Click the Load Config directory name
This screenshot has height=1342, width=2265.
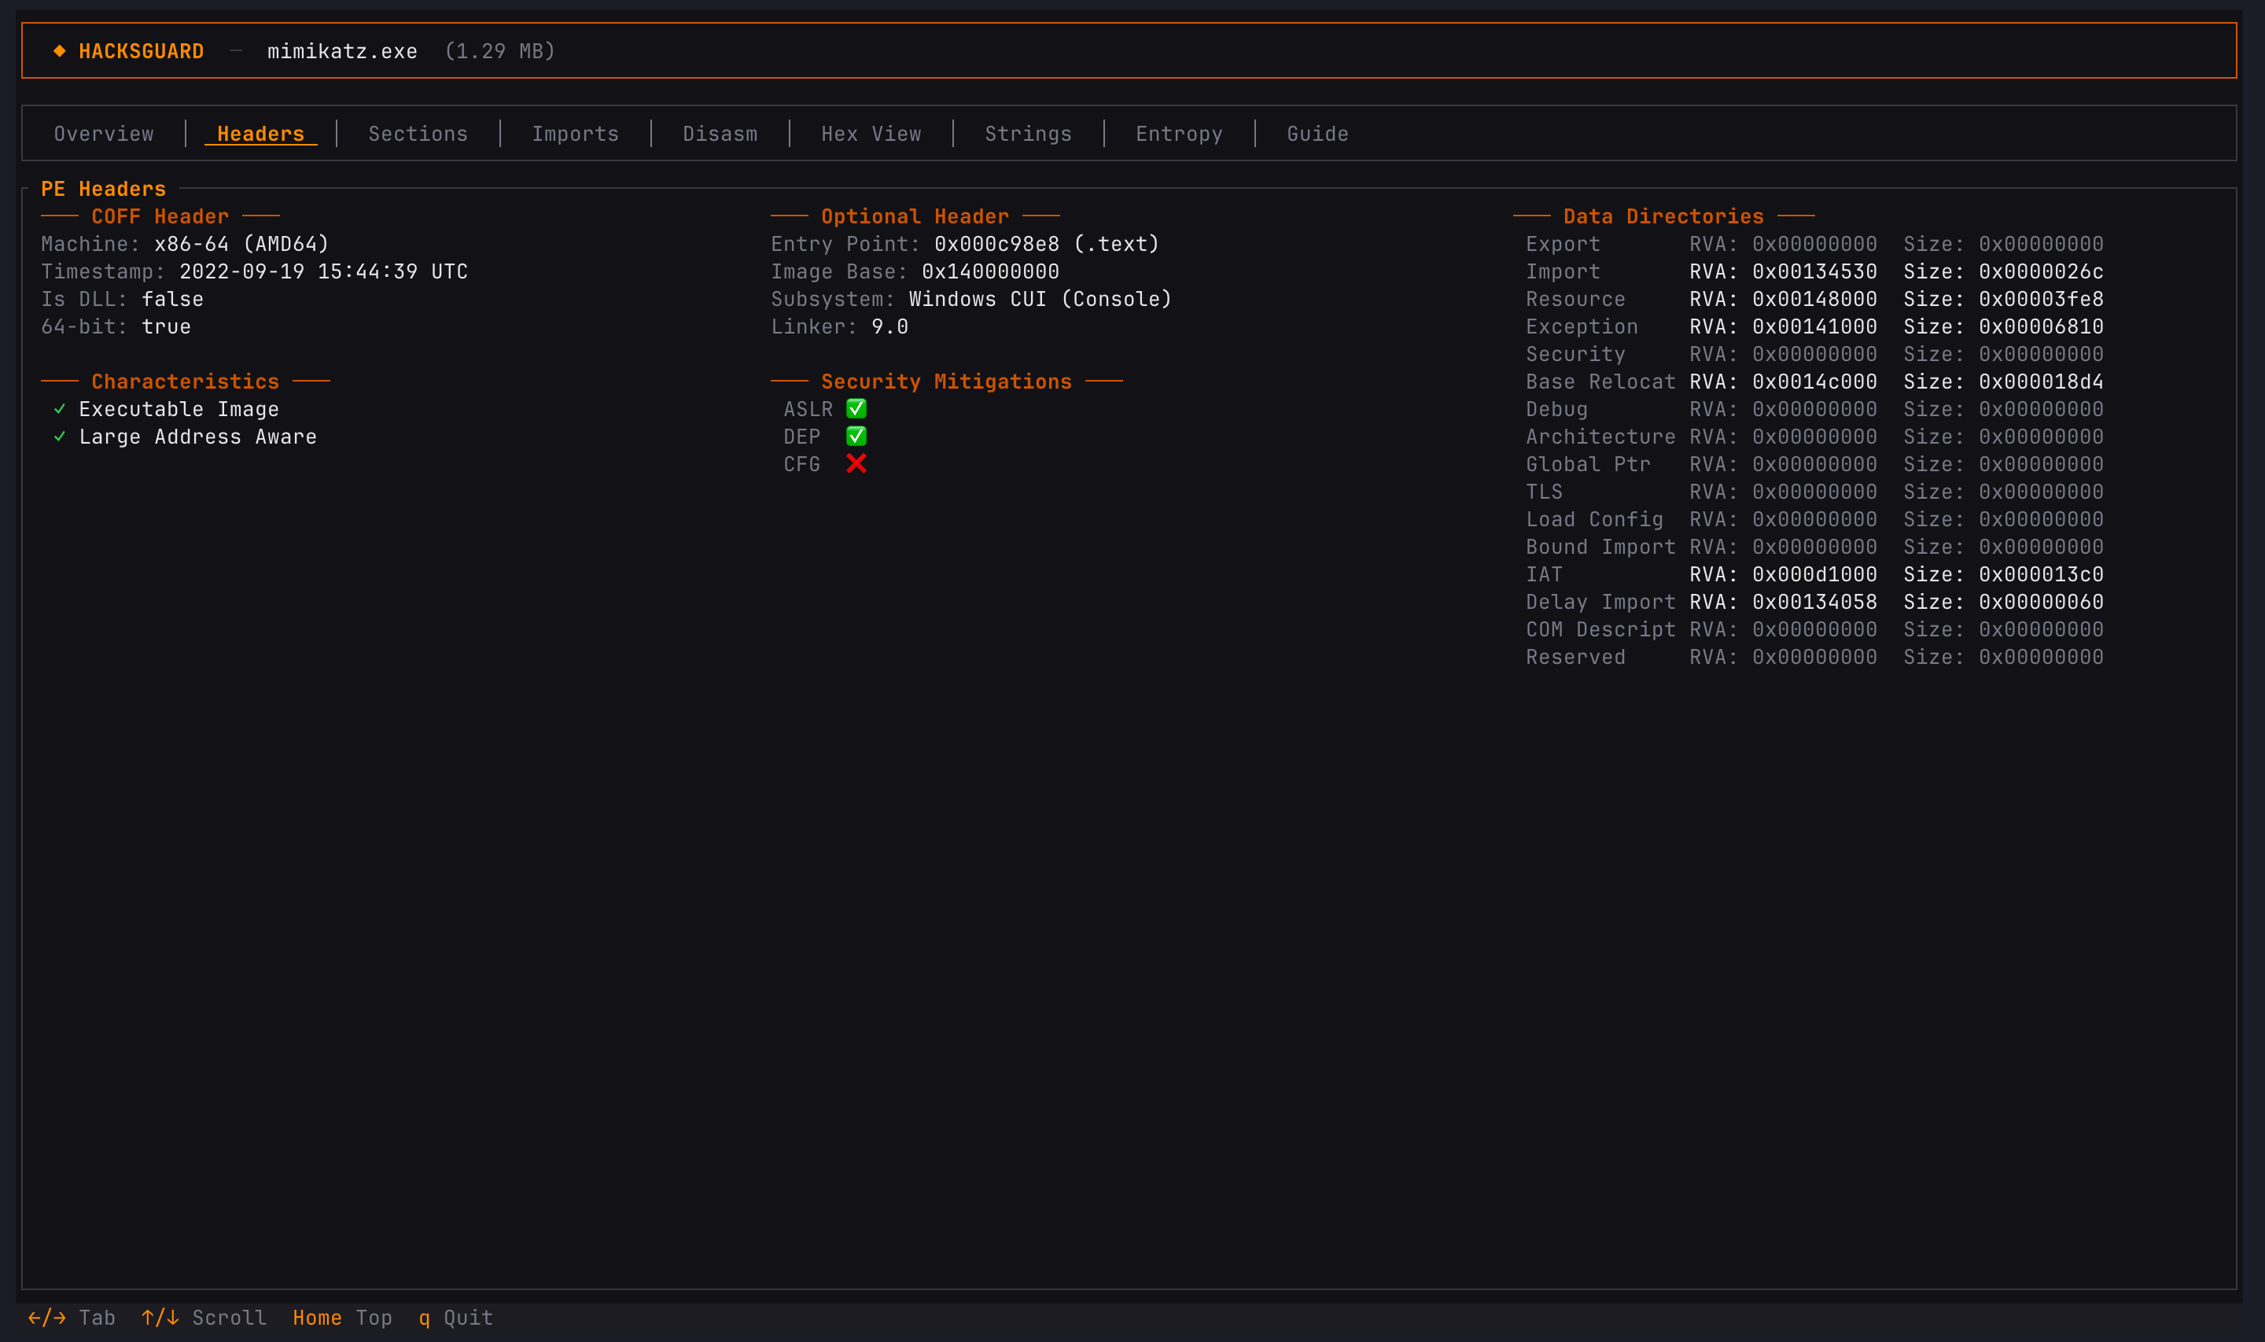[1595, 520]
